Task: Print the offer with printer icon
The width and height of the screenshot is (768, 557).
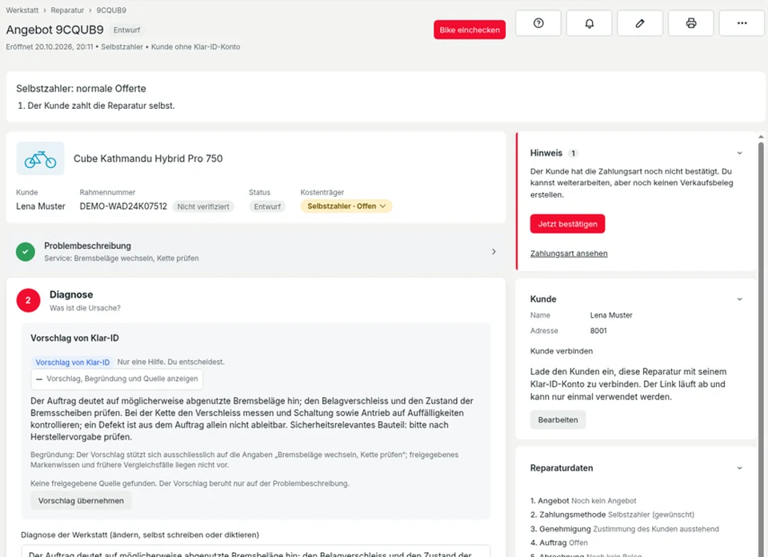Action: point(691,23)
